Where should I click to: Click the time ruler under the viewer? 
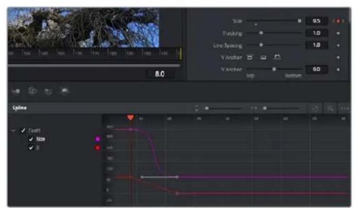click(94, 54)
